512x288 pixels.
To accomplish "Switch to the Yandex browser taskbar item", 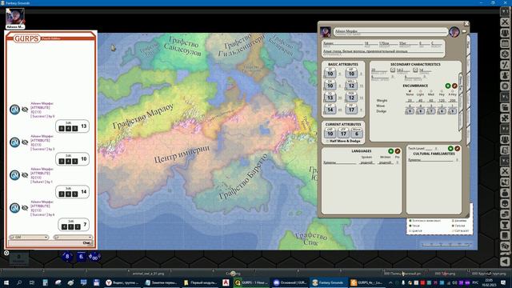I will (122, 282).
